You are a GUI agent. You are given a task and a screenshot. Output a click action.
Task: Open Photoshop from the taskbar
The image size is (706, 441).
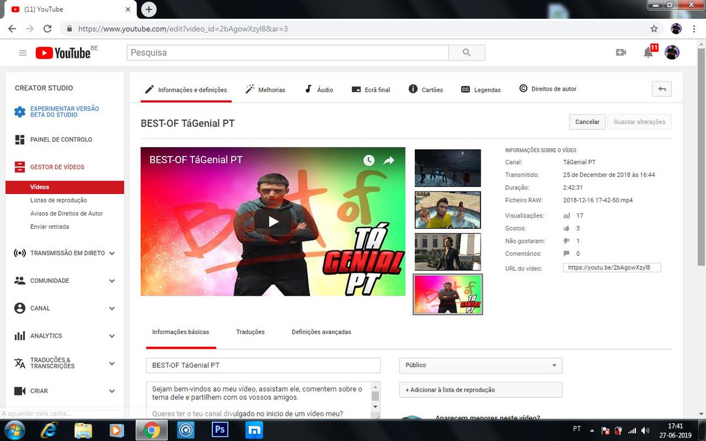coord(220,430)
